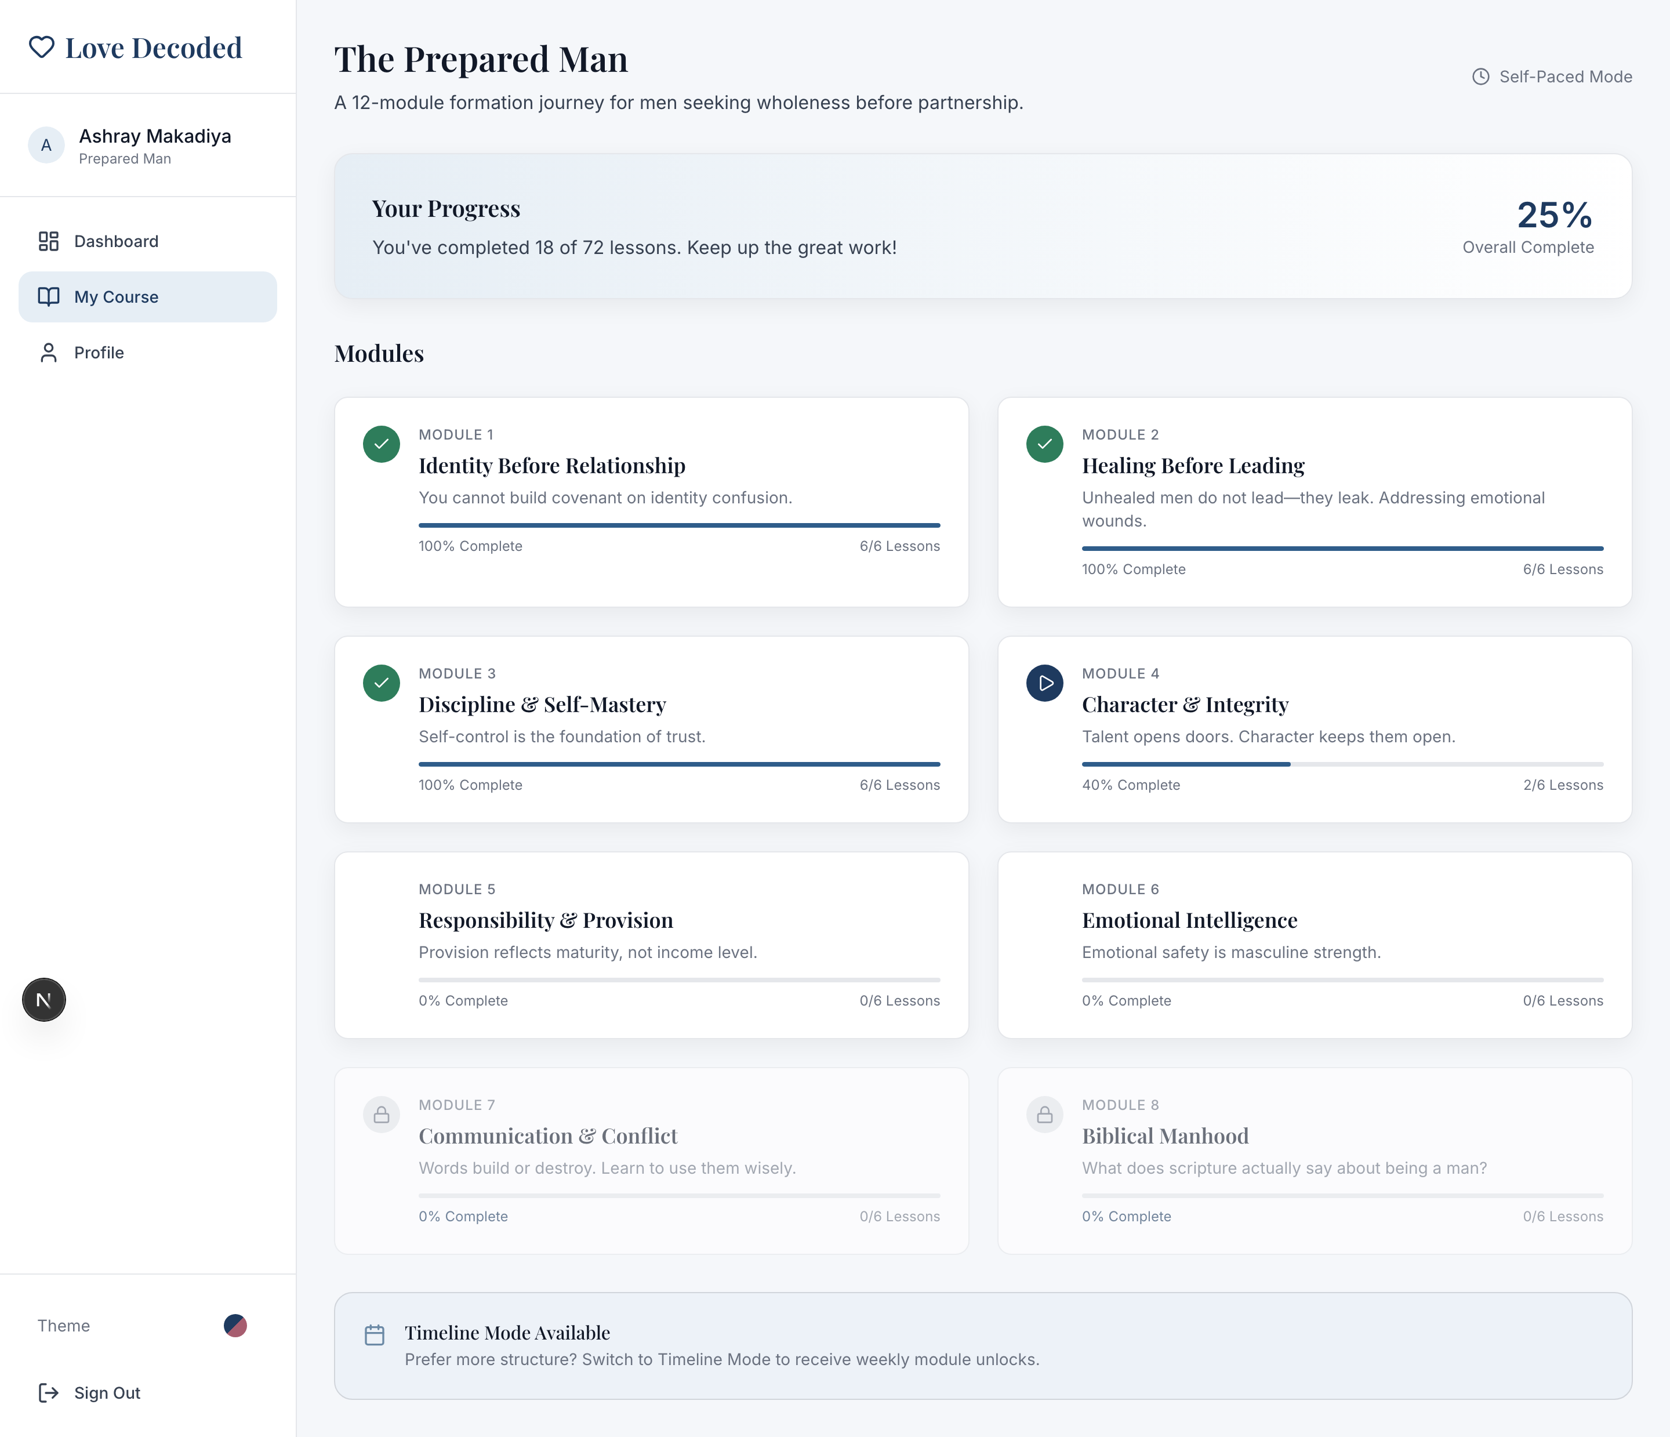Toggle the Theme color switch

[x=234, y=1325]
